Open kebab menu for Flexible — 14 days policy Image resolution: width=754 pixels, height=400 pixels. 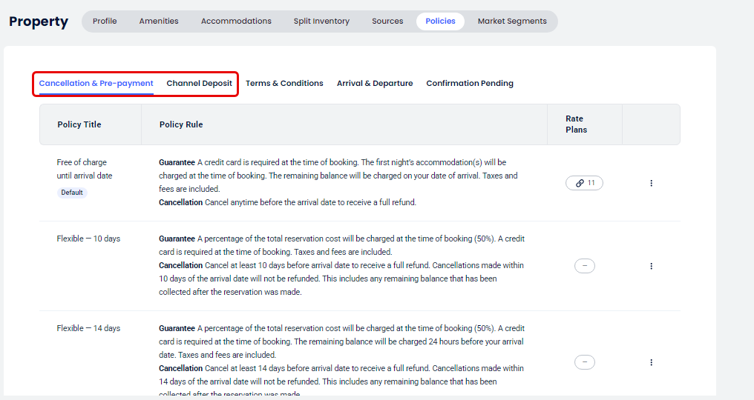pyautogui.click(x=651, y=362)
